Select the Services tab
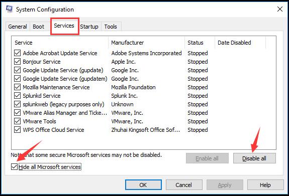 (x=64, y=26)
